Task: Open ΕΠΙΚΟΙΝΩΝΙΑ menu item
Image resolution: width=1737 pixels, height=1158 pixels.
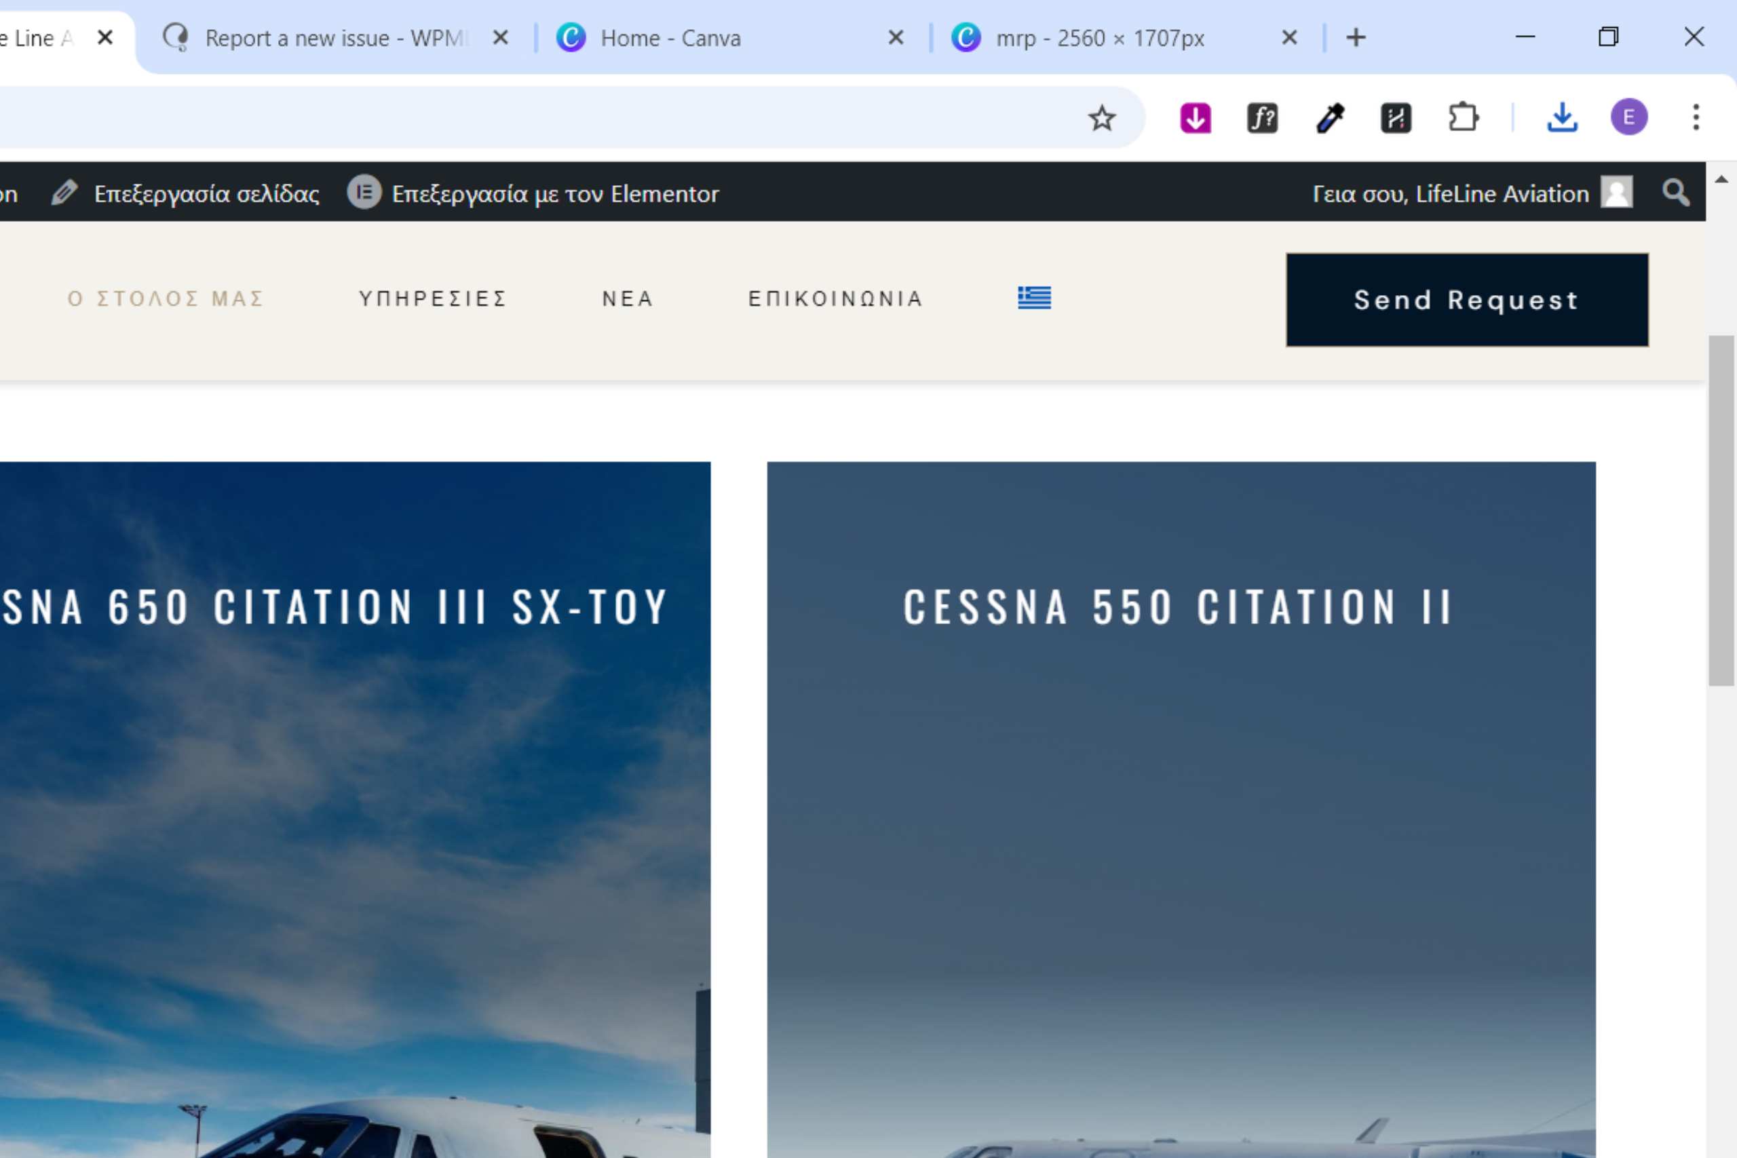Action: 835,298
